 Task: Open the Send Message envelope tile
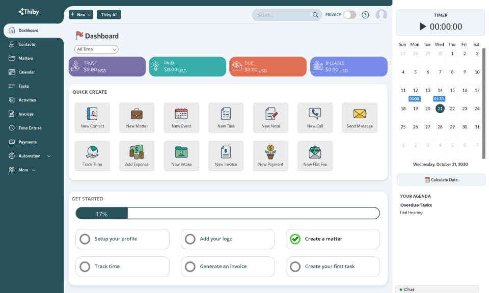(x=360, y=118)
